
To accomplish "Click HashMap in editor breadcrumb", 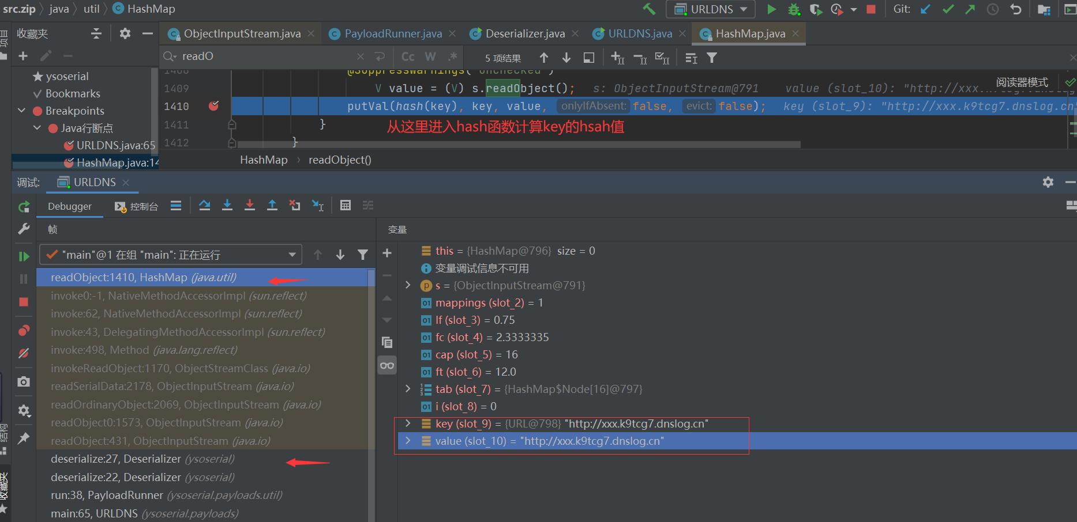I will (x=264, y=160).
